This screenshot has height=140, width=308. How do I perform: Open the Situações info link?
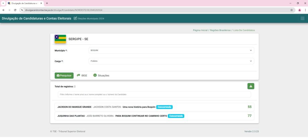pyautogui.click(x=101, y=76)
